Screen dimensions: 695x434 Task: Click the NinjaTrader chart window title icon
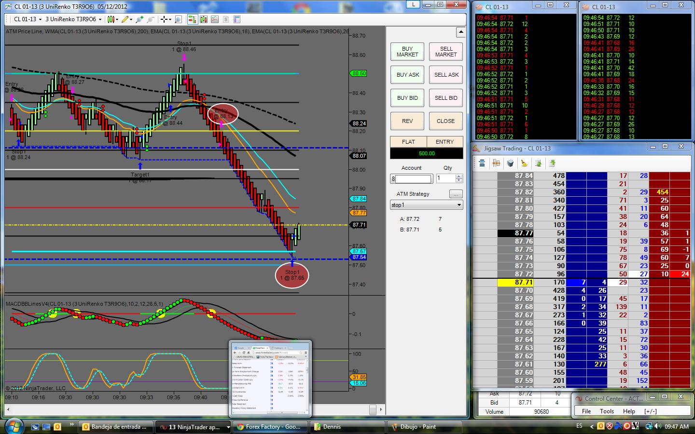pyautogui.click(x=8, y=6)
